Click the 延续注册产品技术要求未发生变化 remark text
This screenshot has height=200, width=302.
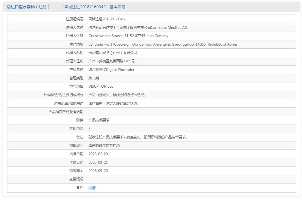(138, 137)
